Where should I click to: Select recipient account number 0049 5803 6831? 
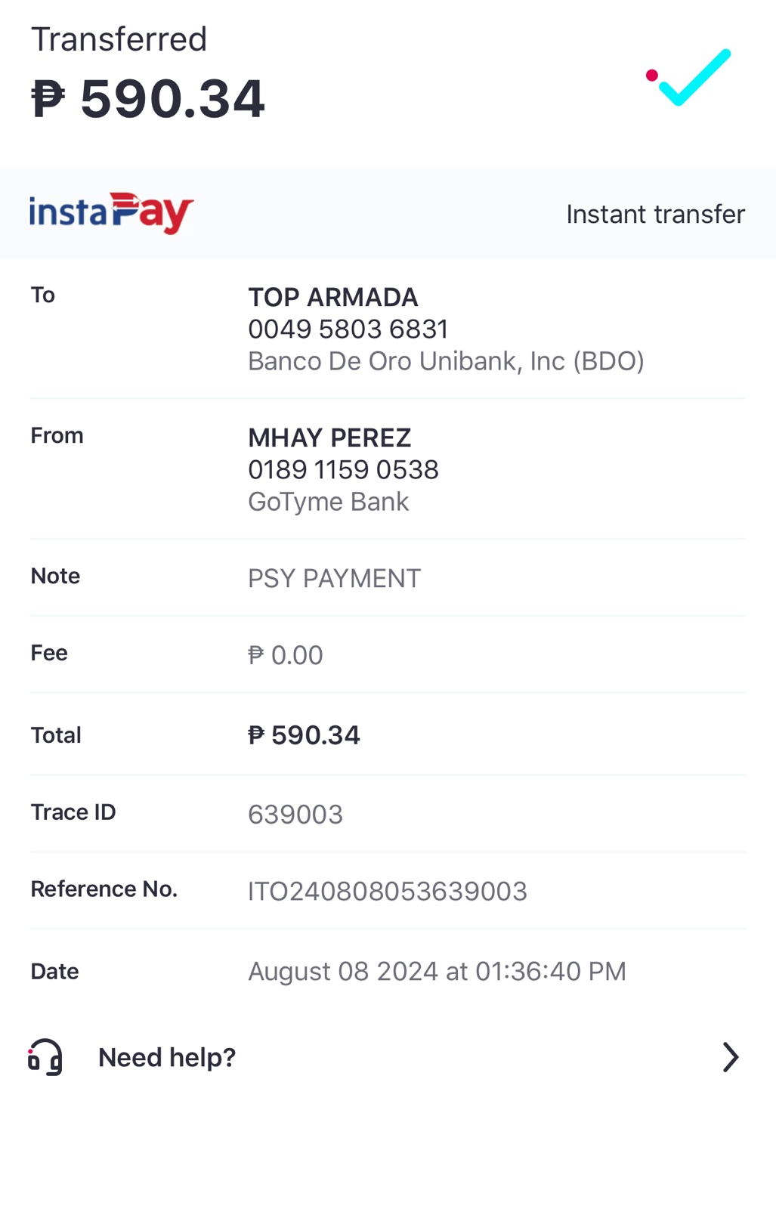click(348, 329)
